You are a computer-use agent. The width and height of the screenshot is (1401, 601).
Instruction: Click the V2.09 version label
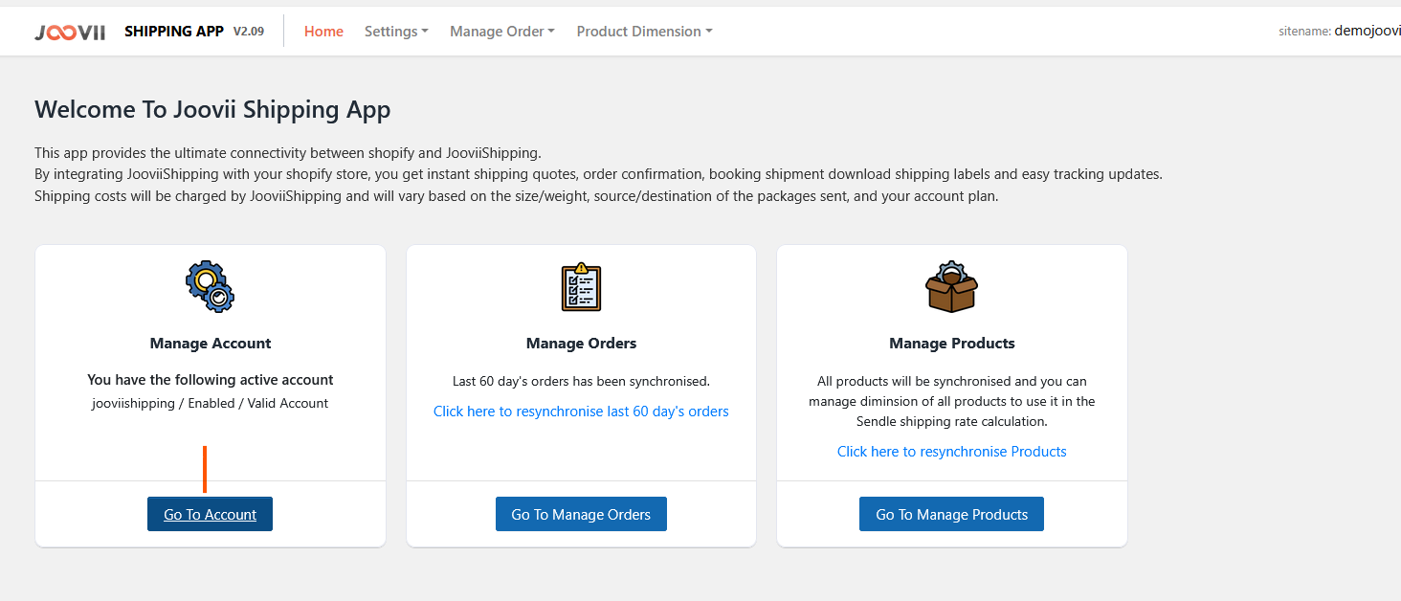point(249,32)
